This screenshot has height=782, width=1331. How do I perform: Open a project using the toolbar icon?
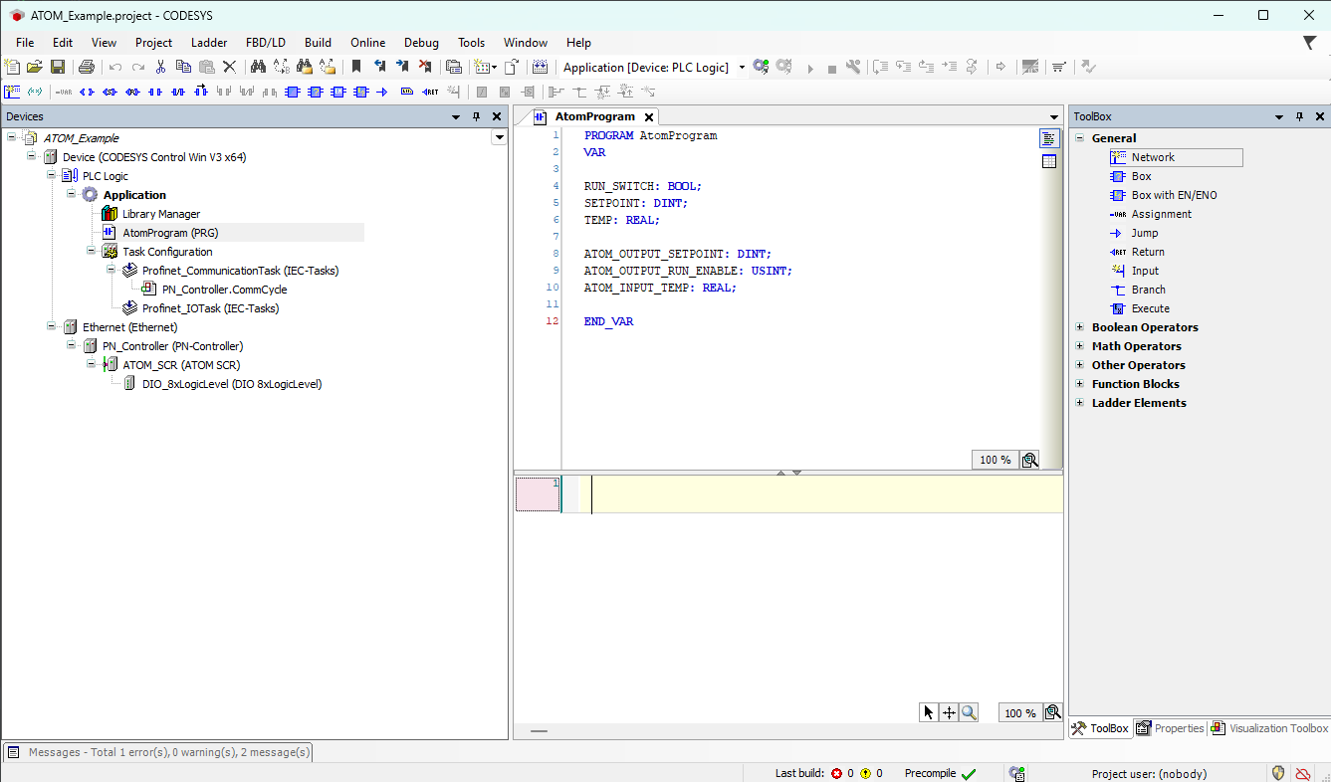coord(34,67)
